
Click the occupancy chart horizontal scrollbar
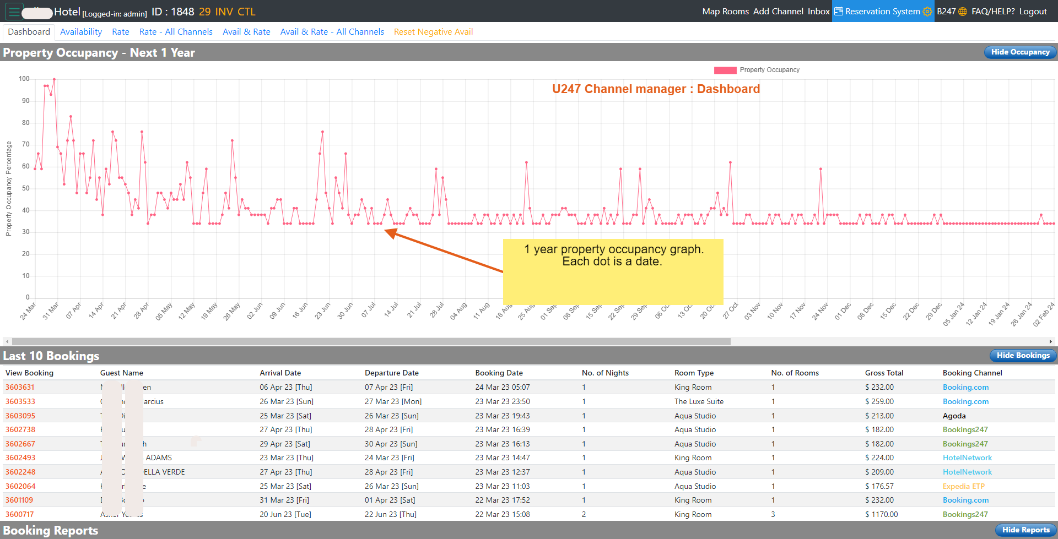pyautogui.click(x=371, y=342)
